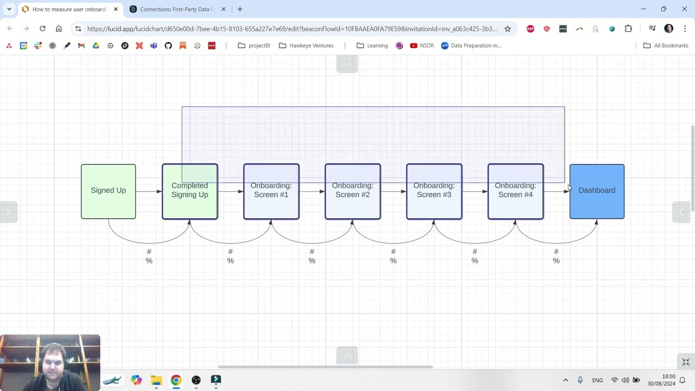This screenshot has width=695, height=391.
Task: Close the Connections: First-Party Data tab
Action: click(x=223, y=9)
